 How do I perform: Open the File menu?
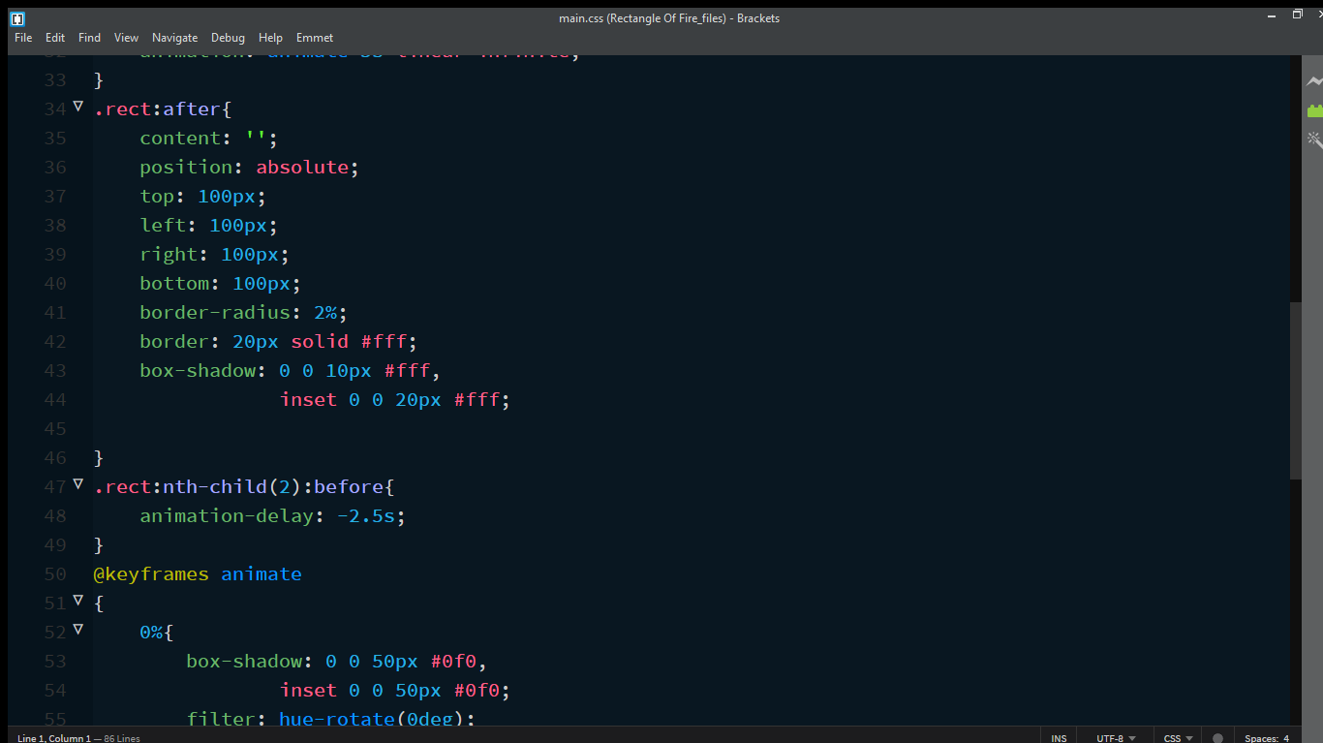[23, 38]
